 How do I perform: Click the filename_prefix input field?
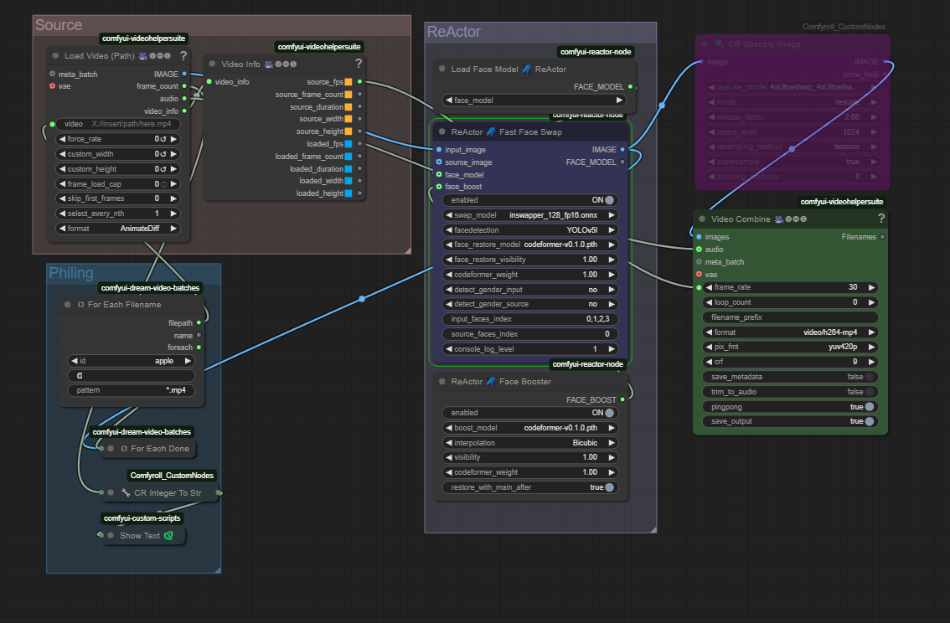790,317
